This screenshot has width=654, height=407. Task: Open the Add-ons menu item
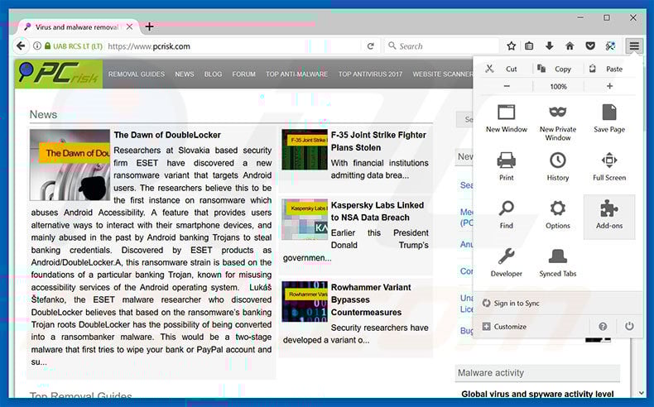point(609,217)
